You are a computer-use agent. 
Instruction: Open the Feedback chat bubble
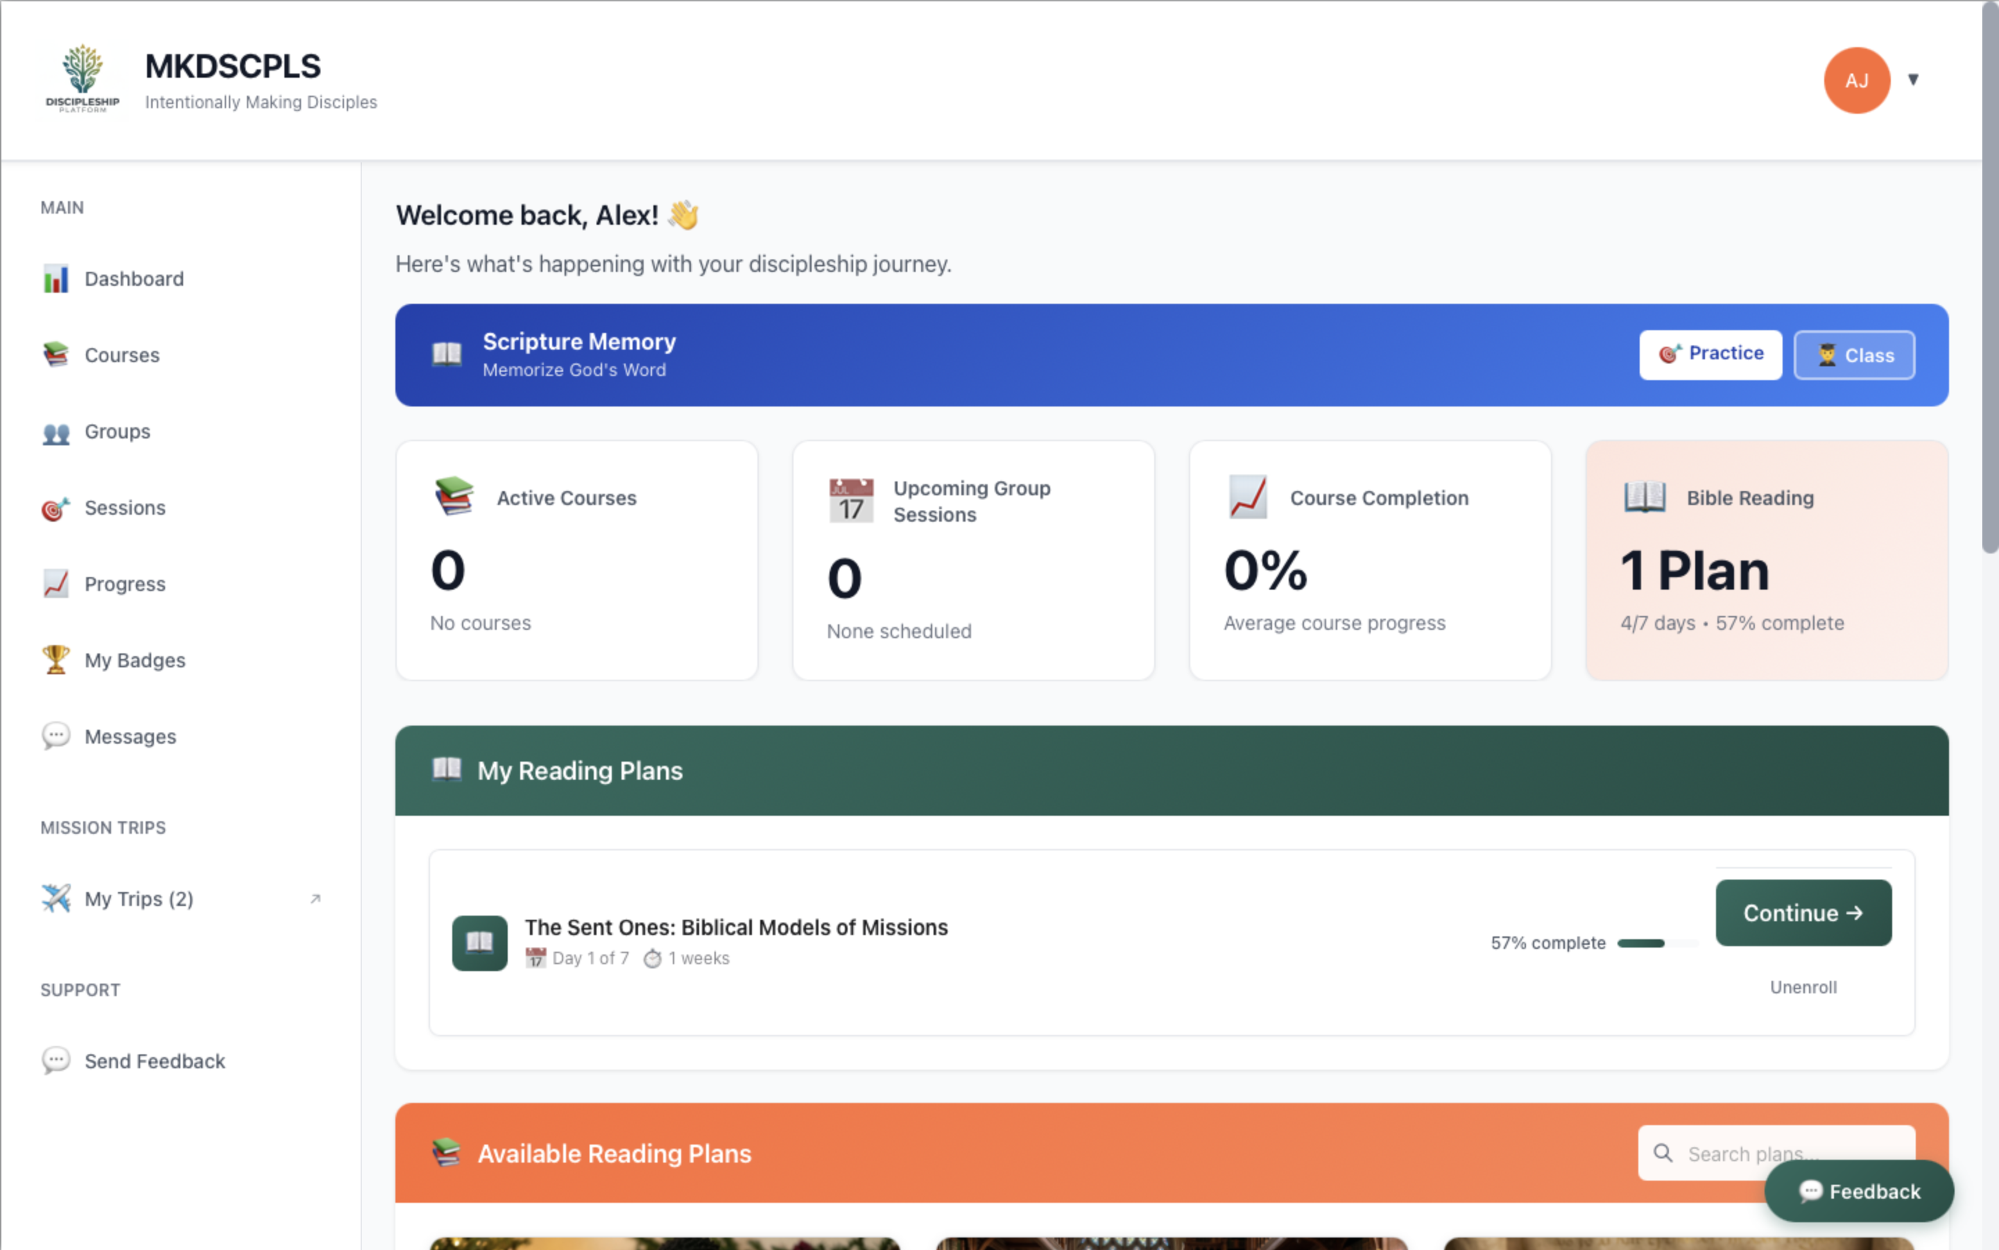pyautogui.click(x=1860, y=1191)
